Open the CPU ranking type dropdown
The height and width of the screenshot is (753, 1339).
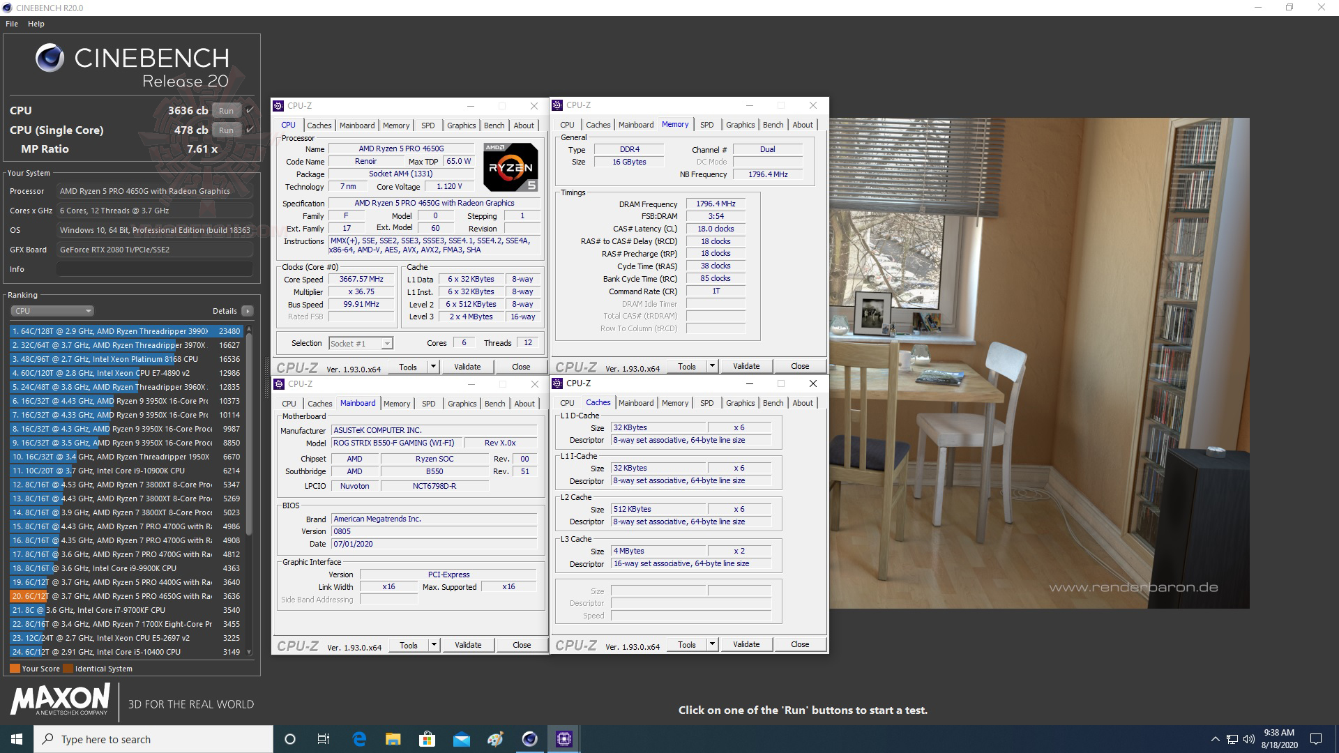[x=52, y=311]
